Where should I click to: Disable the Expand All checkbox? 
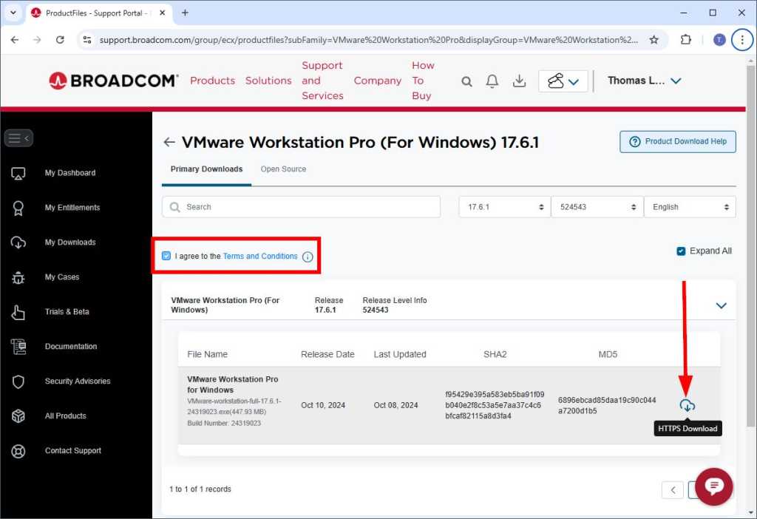(x=681, y=251)
